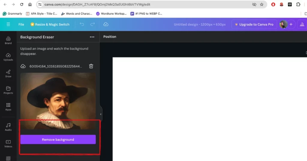The width and height of the screenshot is (307, 161).
Task: Open PNG to WEBP bookmark
Action: [x=146, y=14]
